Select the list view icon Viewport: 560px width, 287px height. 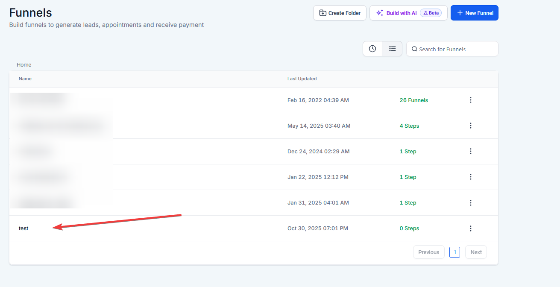point(392,49)
